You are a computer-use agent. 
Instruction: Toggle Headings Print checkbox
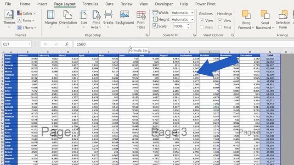pos(220,27)
